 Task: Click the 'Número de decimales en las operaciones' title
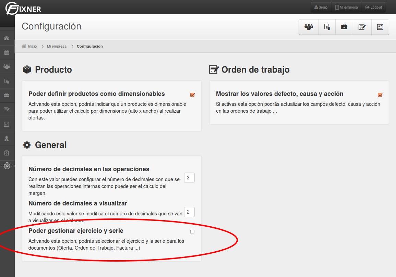(89, 169)
